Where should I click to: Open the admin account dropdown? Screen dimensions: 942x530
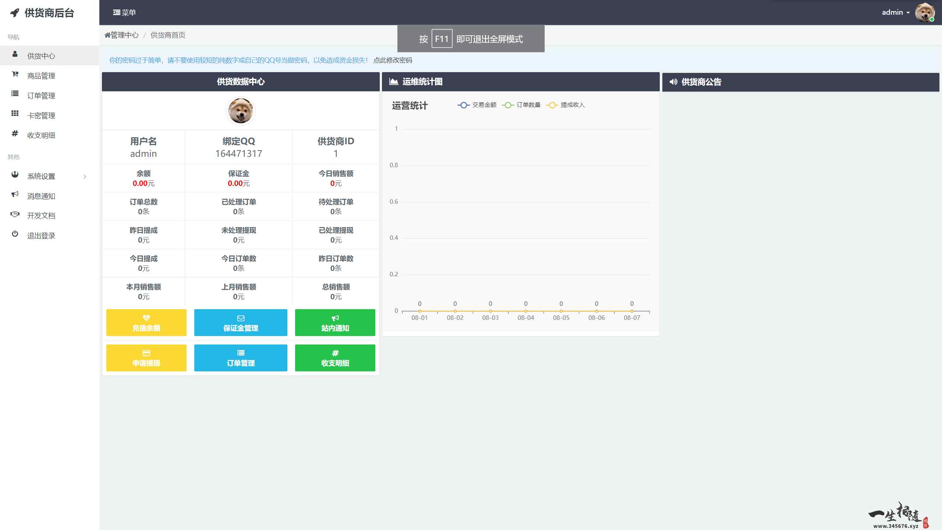pyautogui.click(x=896, y=12)
